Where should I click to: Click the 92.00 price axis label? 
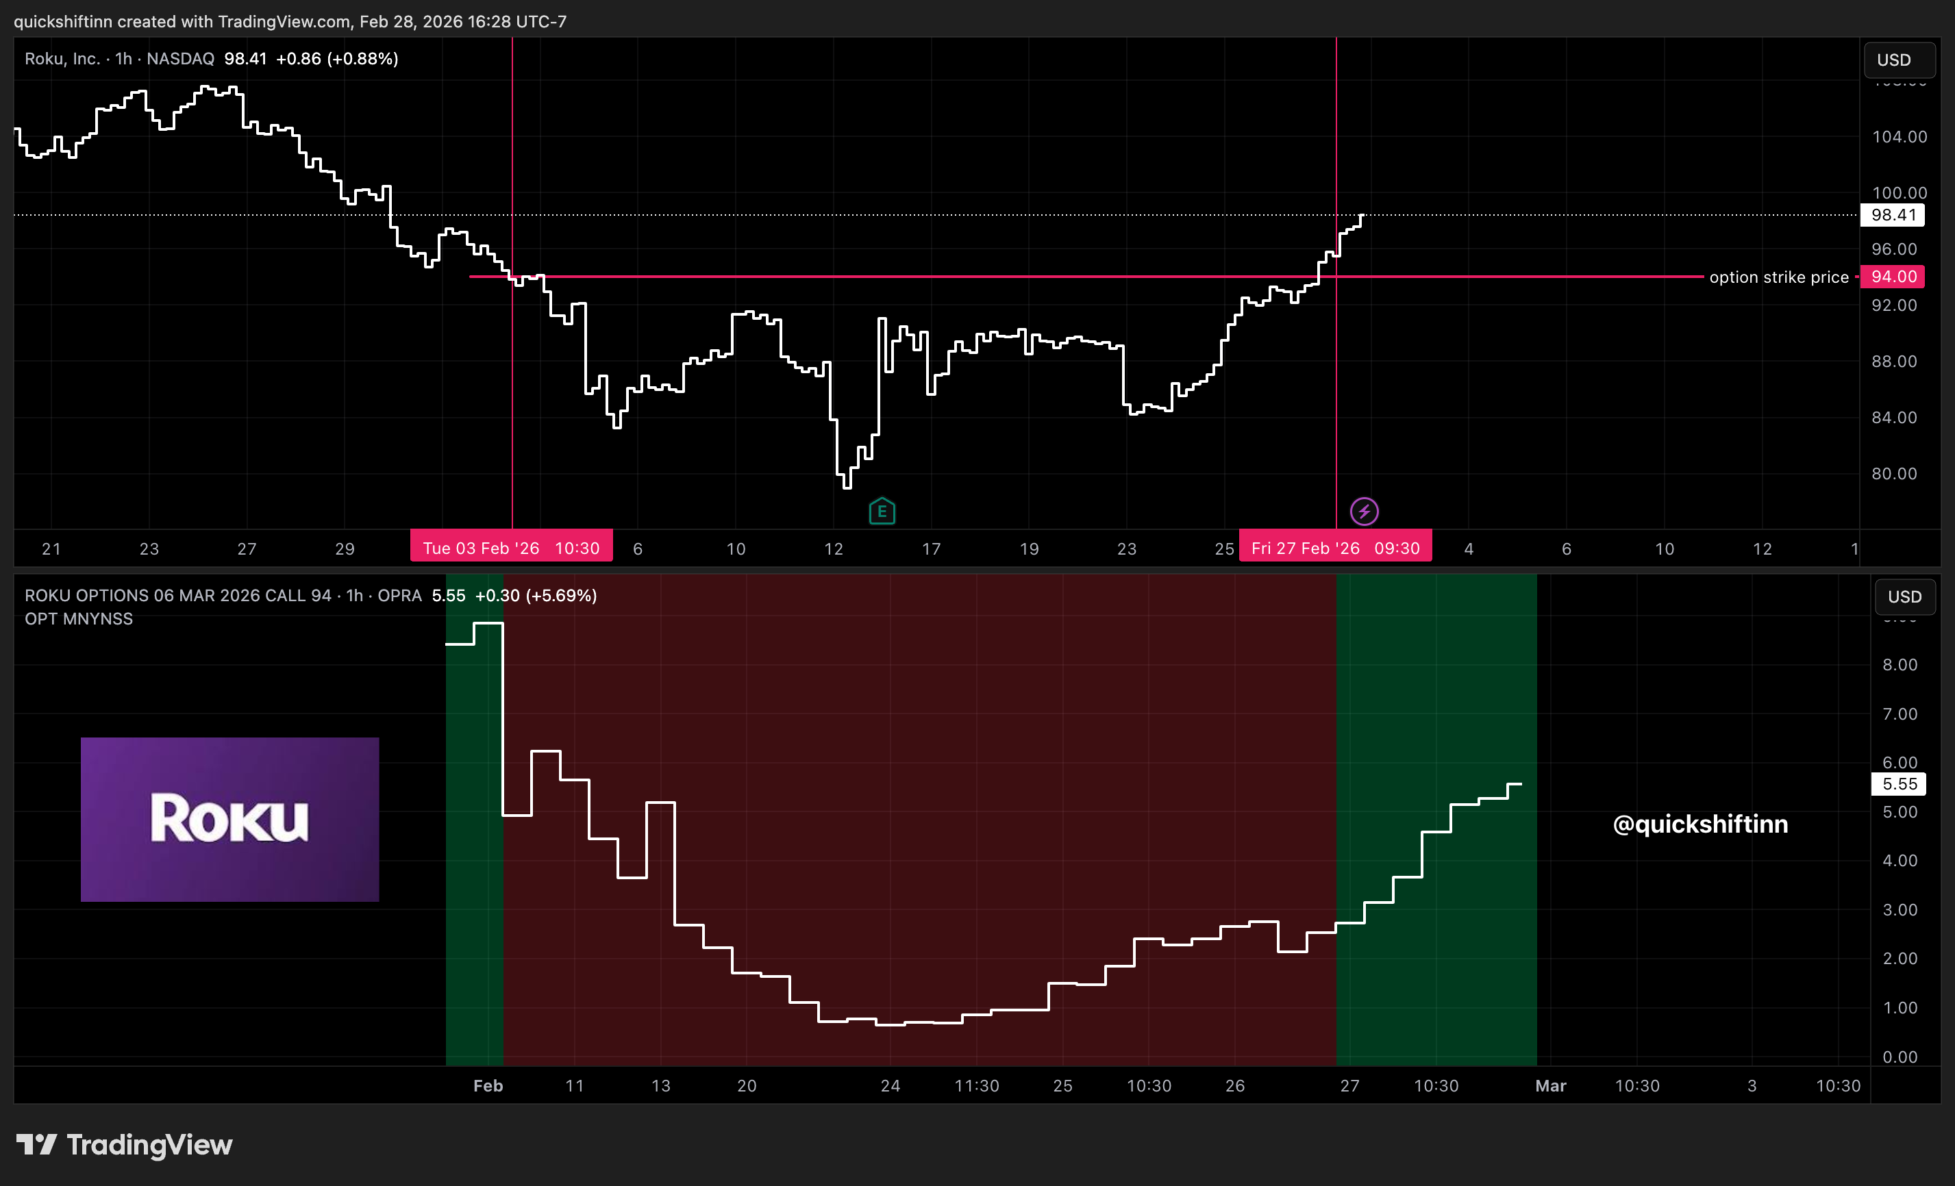point(1894,305)
